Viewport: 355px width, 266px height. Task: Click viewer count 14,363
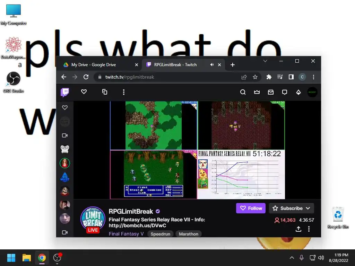coord(285,220)
